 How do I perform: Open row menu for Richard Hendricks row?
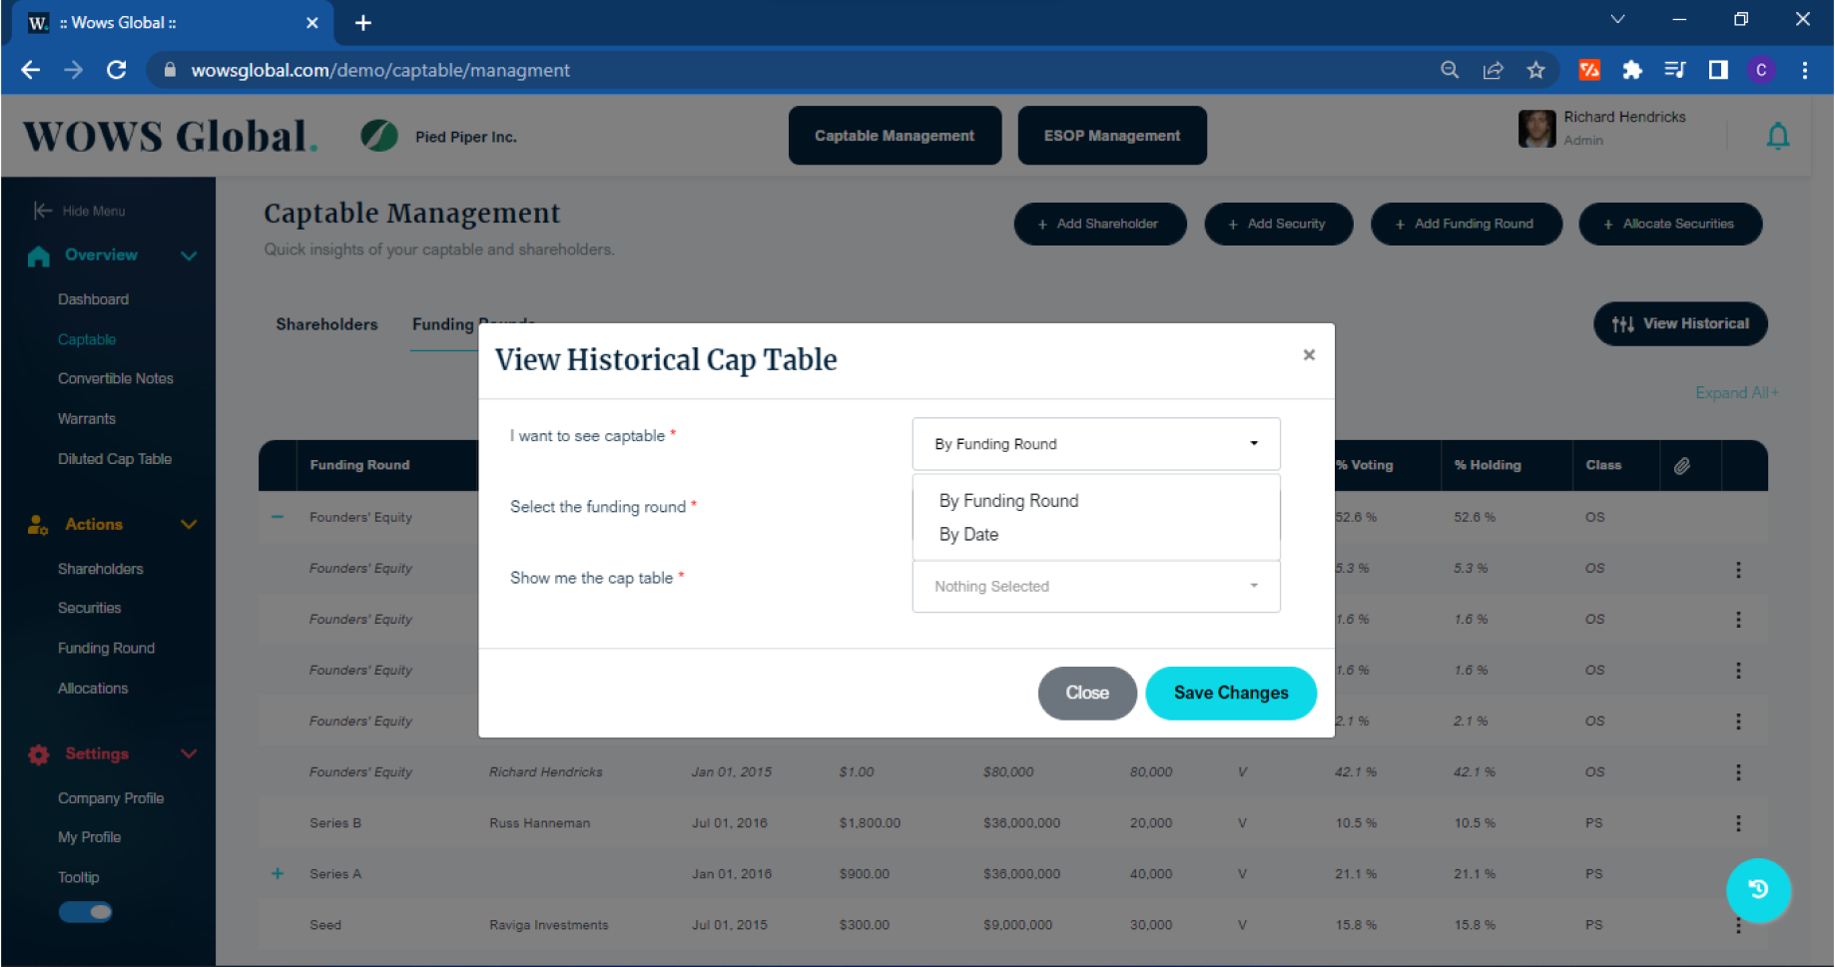pos(1738,772)
